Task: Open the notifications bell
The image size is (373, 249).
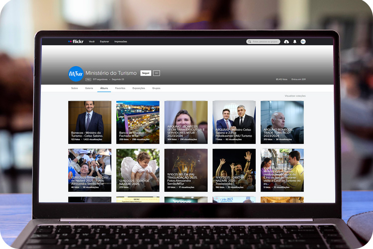Action: (x=294, y=42)
